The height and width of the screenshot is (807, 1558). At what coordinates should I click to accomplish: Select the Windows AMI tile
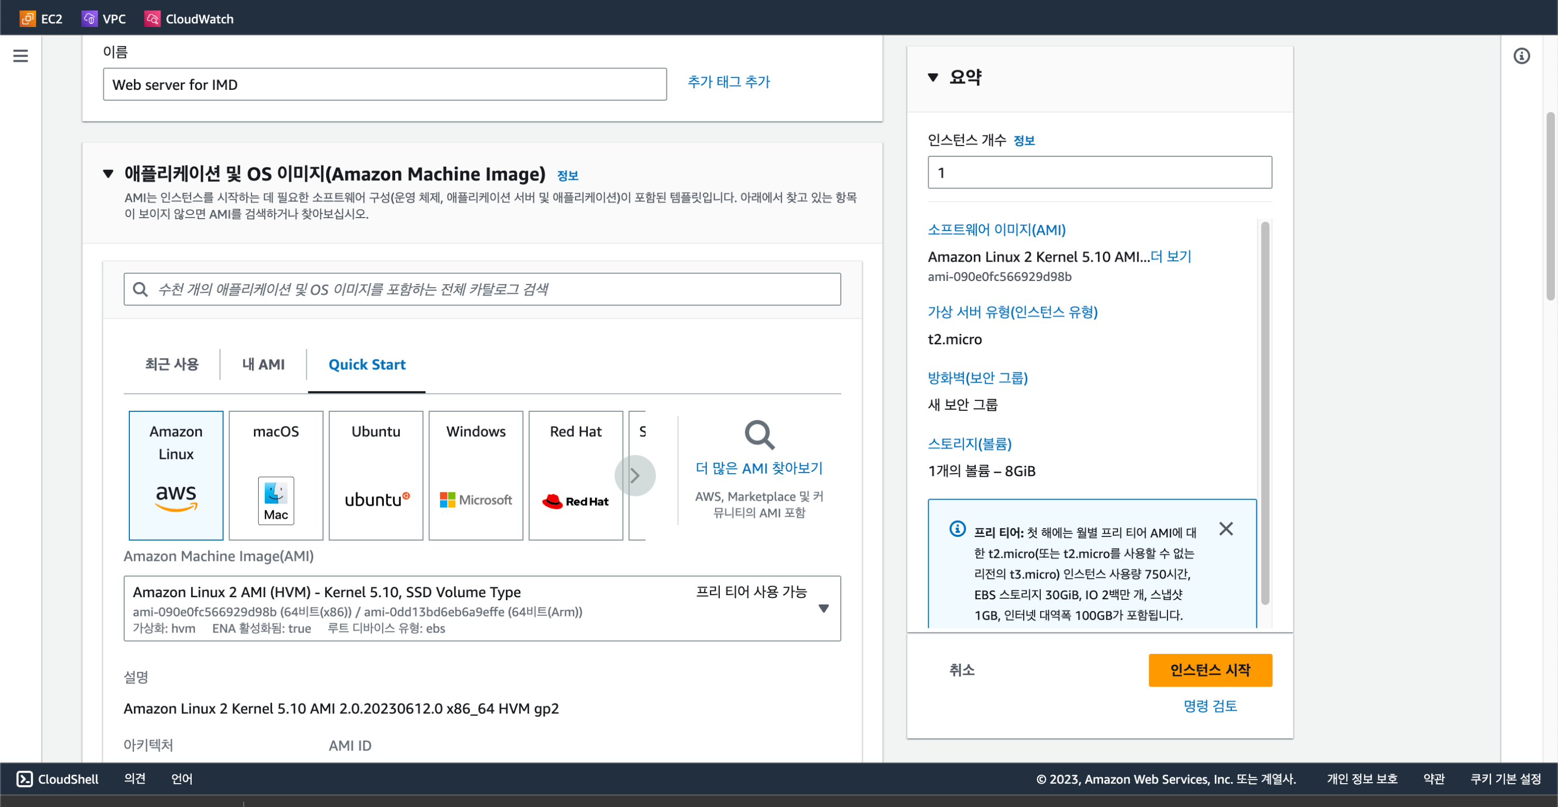[475, 475]
